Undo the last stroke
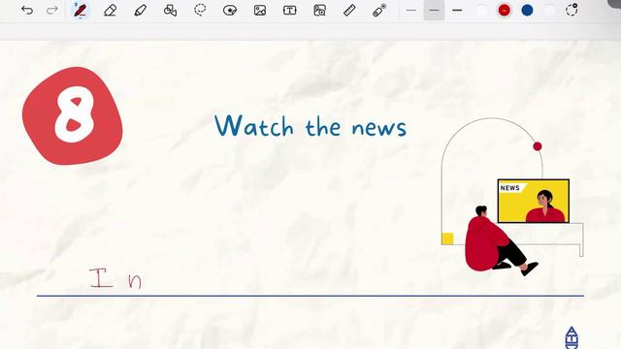The image size is (621, 349). click(x=27, y=10)
